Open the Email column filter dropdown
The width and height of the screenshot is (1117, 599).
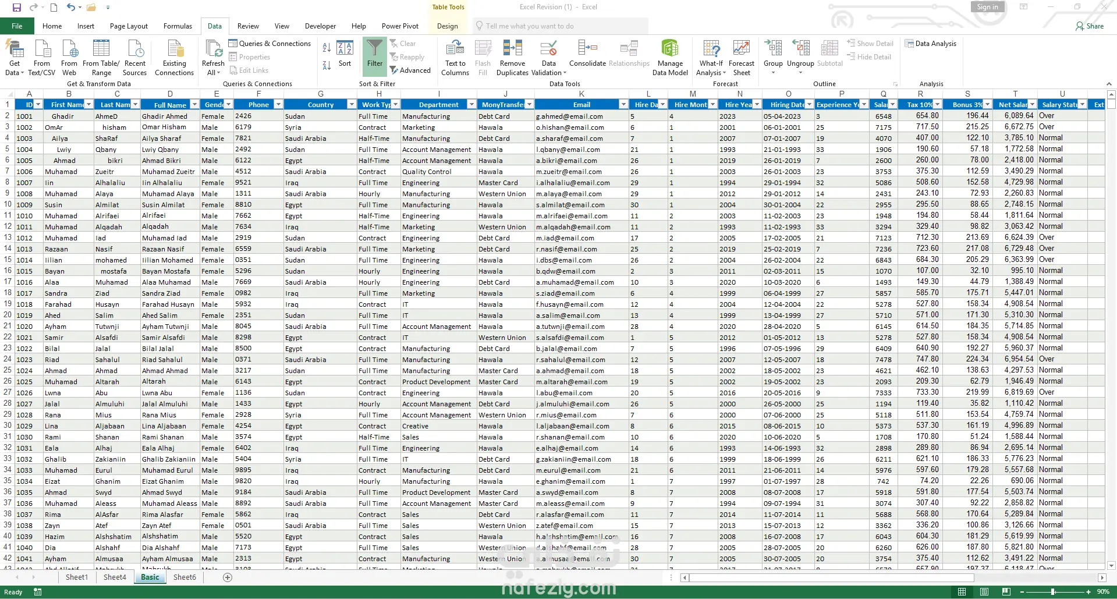click(623, 105)
